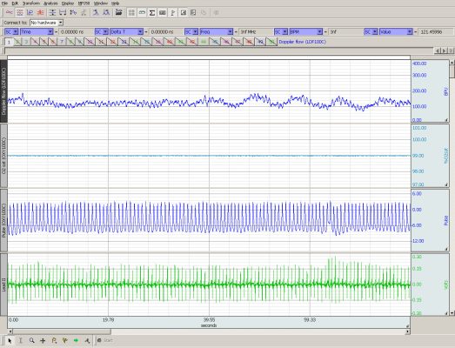Select the crosshair plus tool
The image size is (455, 348).
click(43, 341)
